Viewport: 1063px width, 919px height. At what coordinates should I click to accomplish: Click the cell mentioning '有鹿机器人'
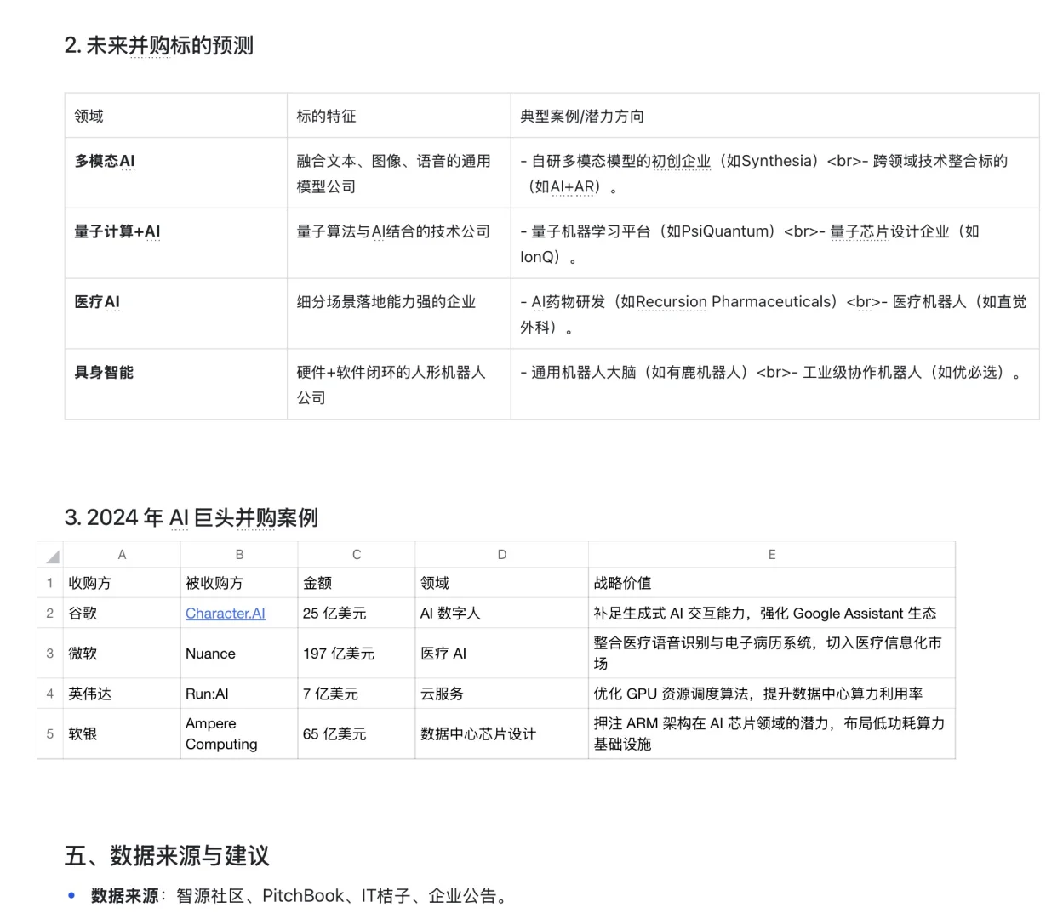click(775, 385)
